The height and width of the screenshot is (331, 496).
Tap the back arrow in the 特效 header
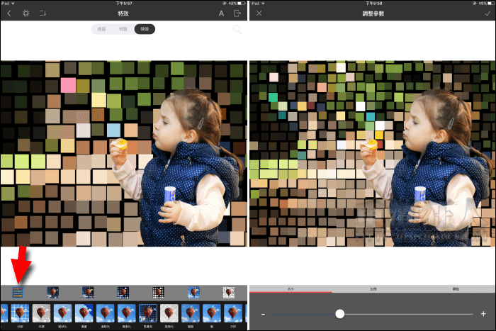[9, 13]
